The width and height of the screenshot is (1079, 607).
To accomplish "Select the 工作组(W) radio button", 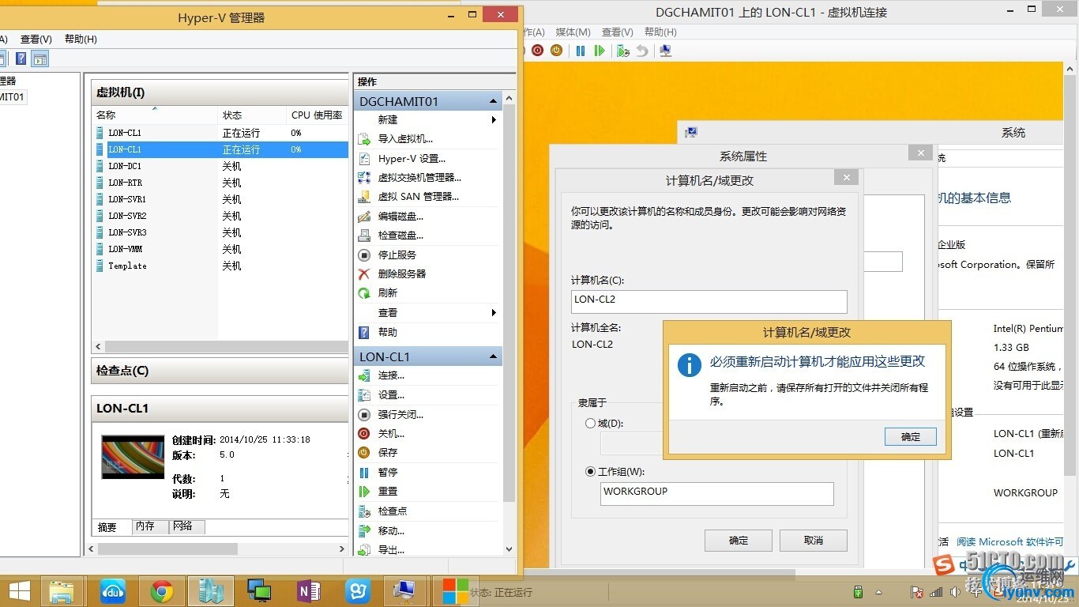I will tap(591, 472).
